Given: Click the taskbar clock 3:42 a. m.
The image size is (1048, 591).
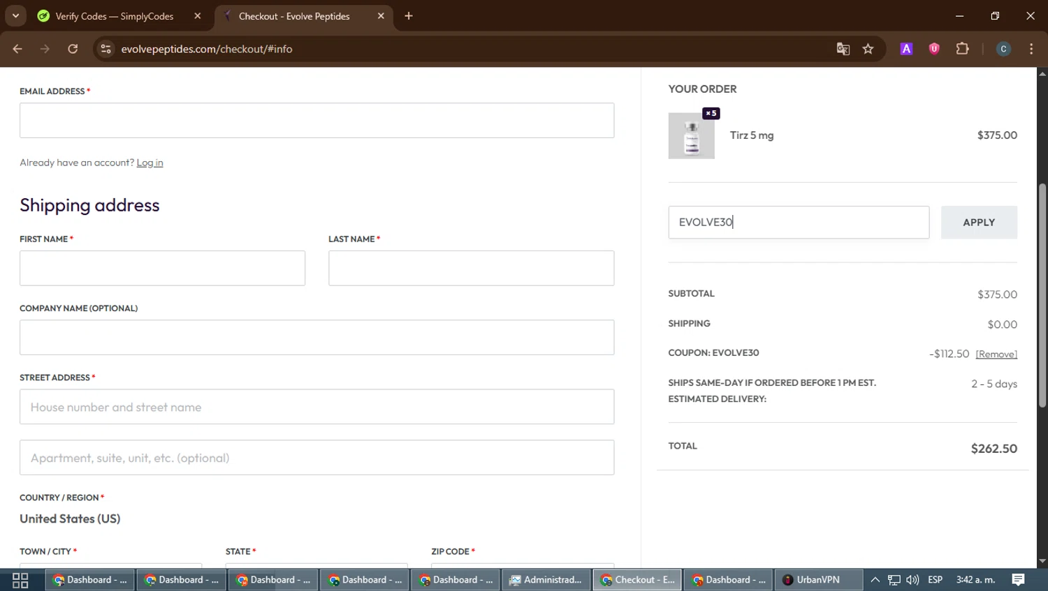Looking at the screenshot, I should 975,580.
